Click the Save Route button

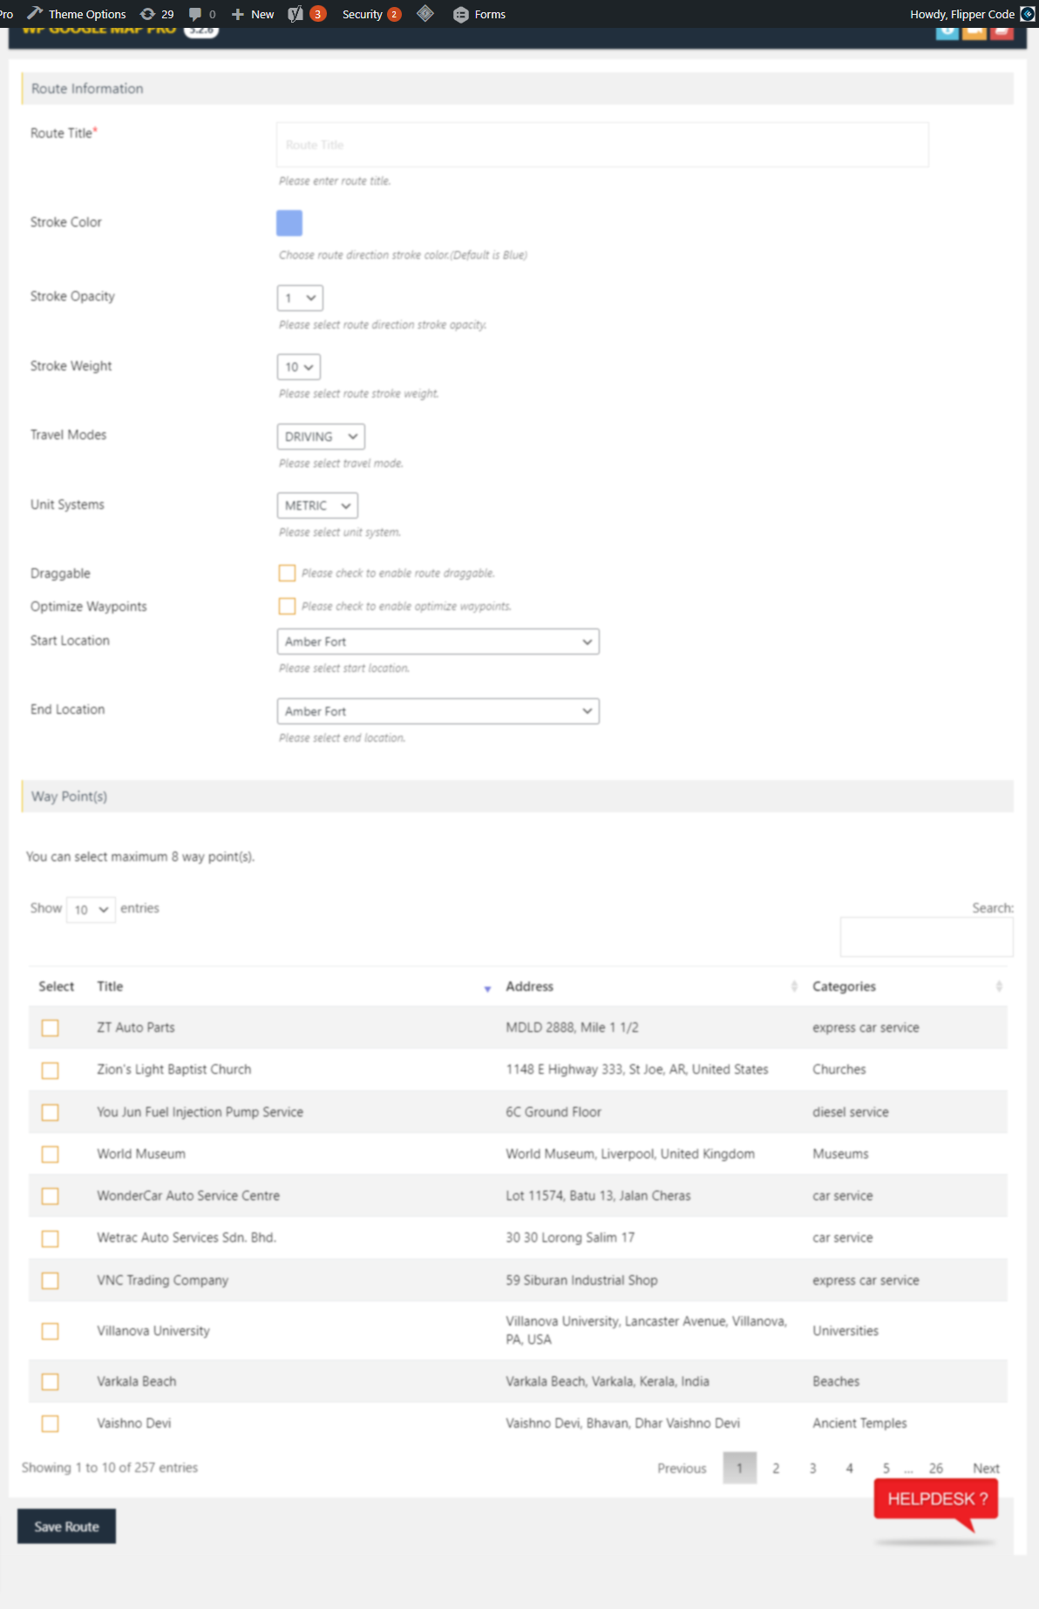point(66,1526)
